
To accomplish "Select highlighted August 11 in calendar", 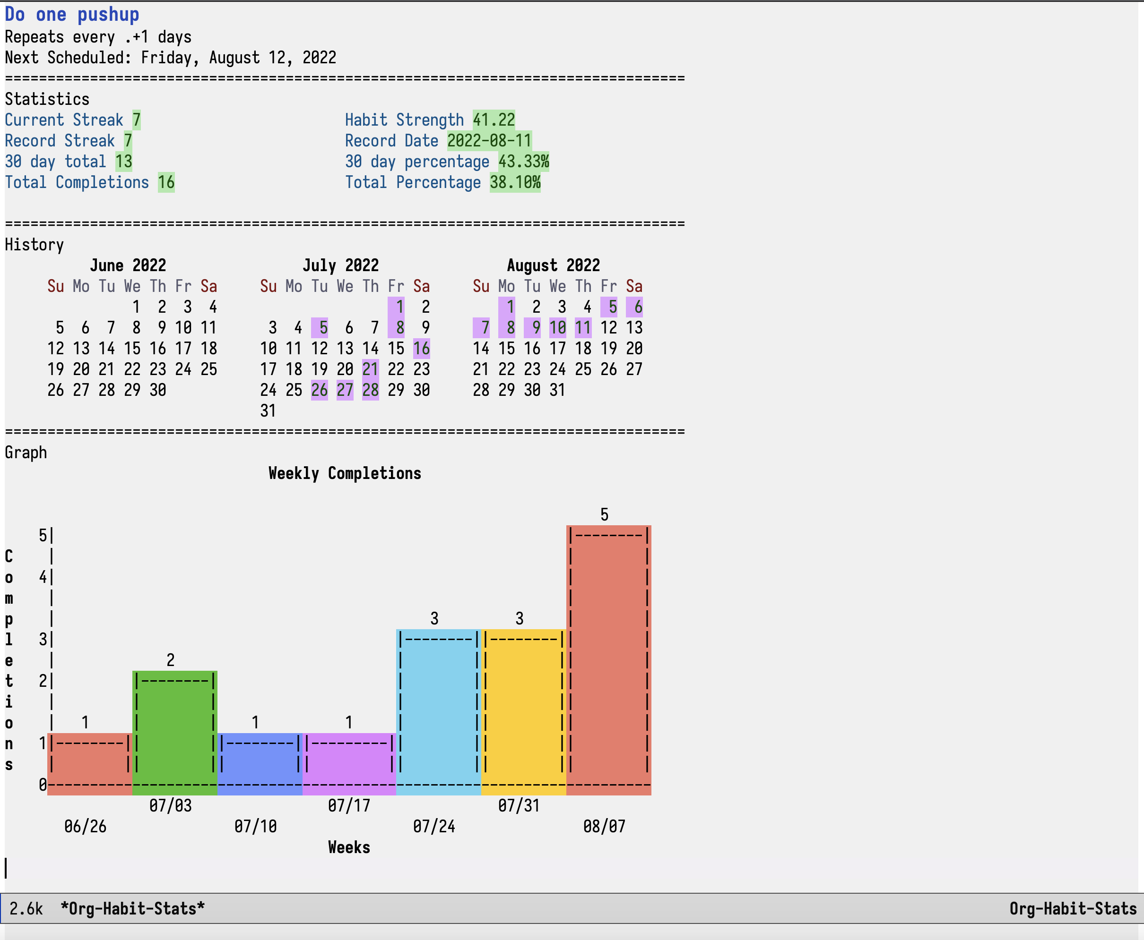I will [x=582, y=328].
